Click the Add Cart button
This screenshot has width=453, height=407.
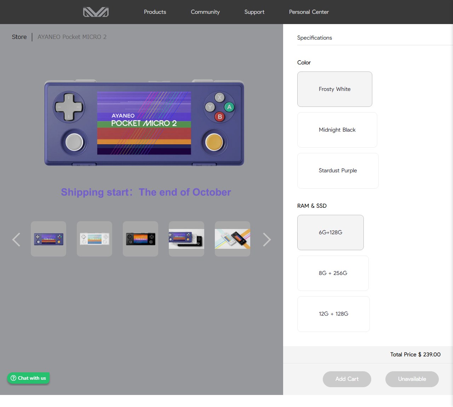[347, 379]
